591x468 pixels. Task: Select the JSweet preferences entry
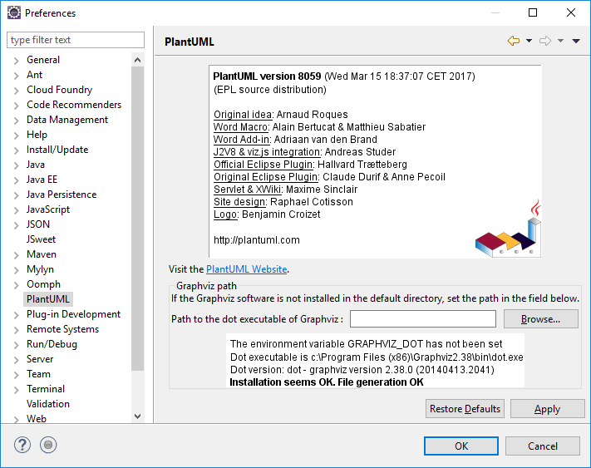click(41, 239)
